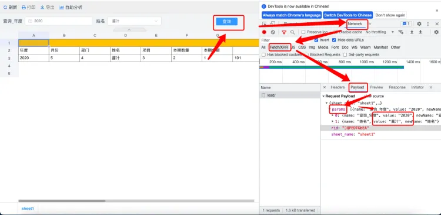Screen dimensions: 441x215
Task: Click the 打印 print toolbar button
Action: [28, 8]
